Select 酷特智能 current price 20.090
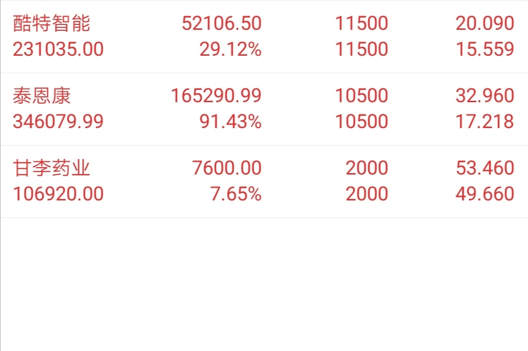This screenshot has height=351, width=528. (x=484, y=23)
